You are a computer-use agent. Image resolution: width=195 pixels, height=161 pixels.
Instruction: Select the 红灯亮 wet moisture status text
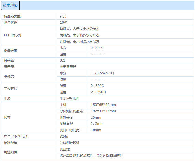[x=79, y=42]
